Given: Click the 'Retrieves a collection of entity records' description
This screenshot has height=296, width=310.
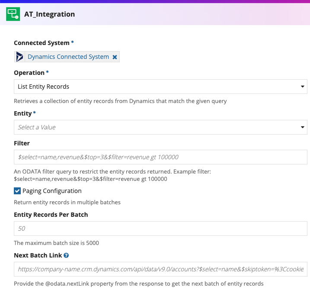Looking at the screenshot, I should [x=120, y=101].
